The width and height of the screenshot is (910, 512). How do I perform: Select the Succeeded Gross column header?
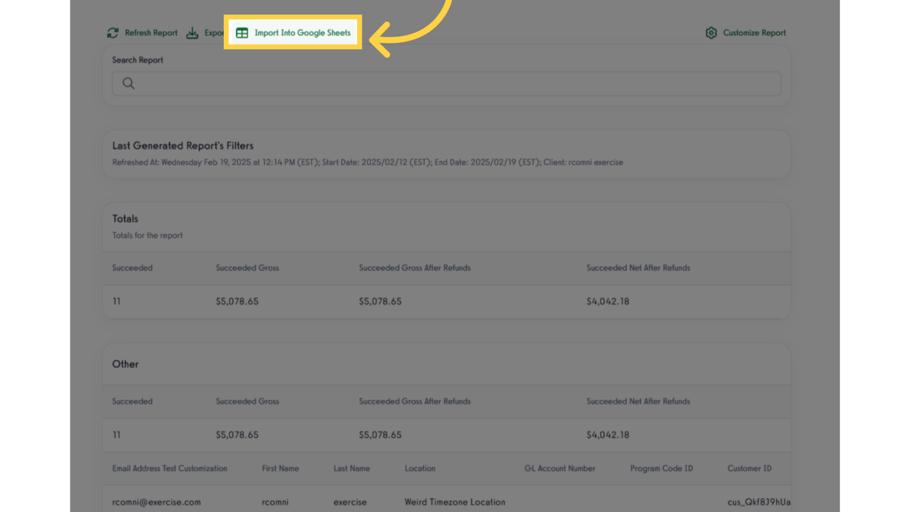pos(247,267)
